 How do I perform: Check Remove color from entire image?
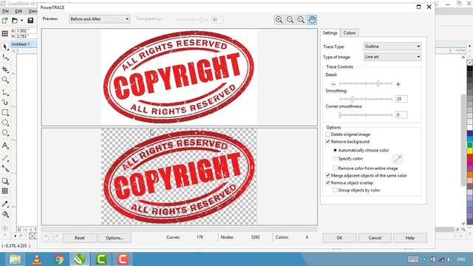coord(335,168)
